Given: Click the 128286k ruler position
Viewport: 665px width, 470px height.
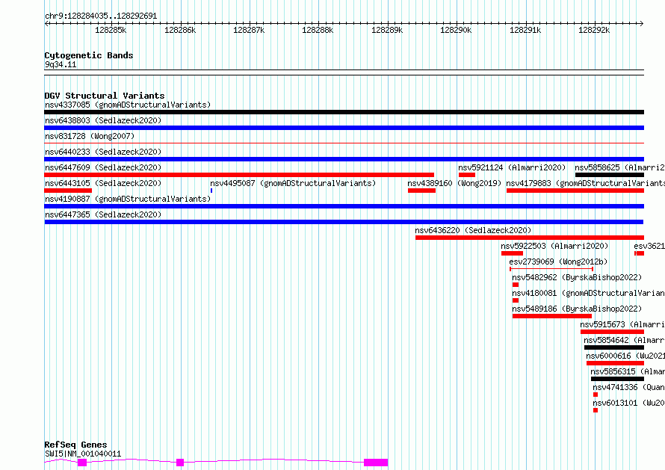Looking at the screenshot, I should tap(180, 30).
